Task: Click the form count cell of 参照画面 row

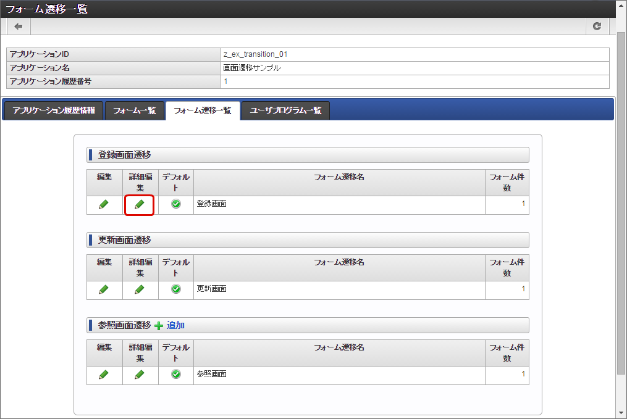Action: click(x=507, y=375)
